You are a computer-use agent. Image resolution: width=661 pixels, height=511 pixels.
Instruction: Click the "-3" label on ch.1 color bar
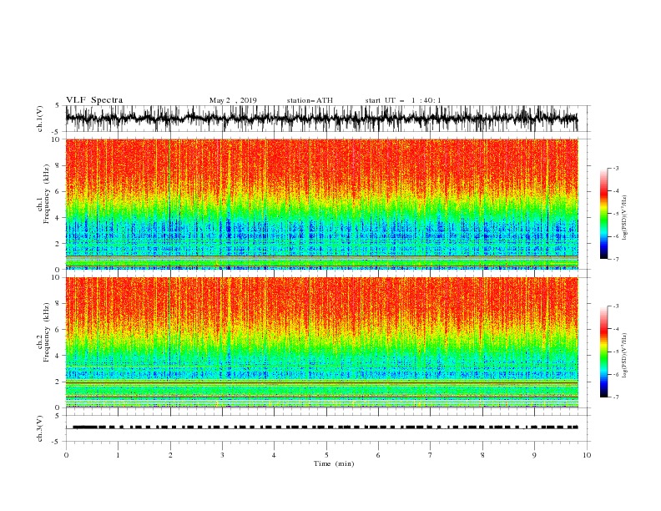click(x=615, y=168)
